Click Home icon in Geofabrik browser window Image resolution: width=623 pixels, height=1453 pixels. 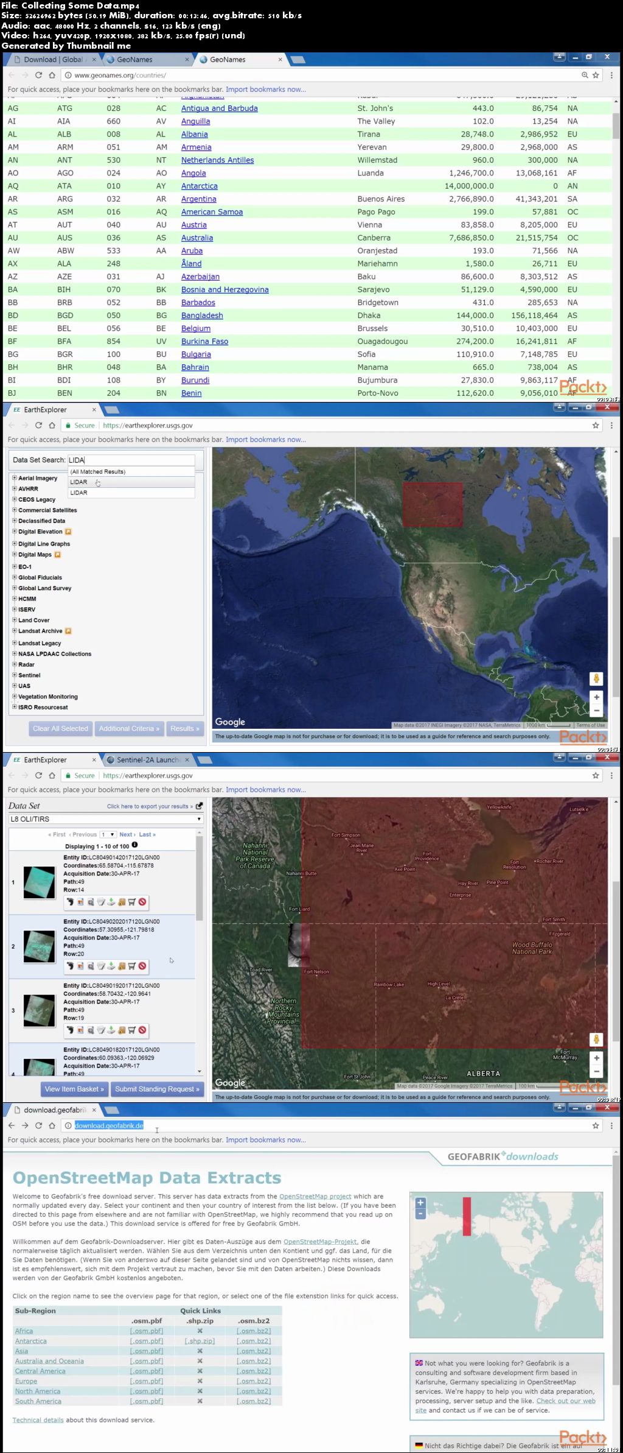tap(52, 1125)
